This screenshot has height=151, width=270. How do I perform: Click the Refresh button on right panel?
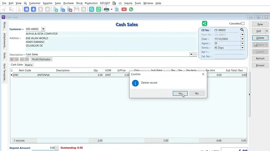(260, 59)
